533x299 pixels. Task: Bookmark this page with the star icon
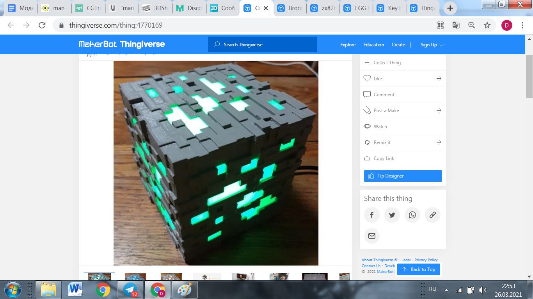[487, 25]
